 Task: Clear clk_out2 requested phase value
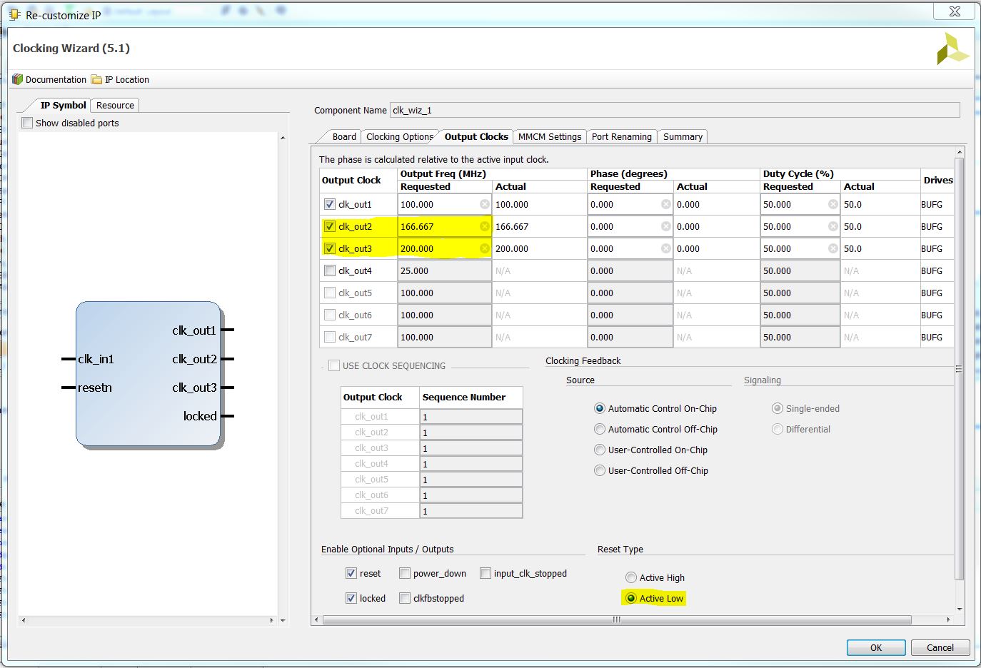click(x=666, y=226)
